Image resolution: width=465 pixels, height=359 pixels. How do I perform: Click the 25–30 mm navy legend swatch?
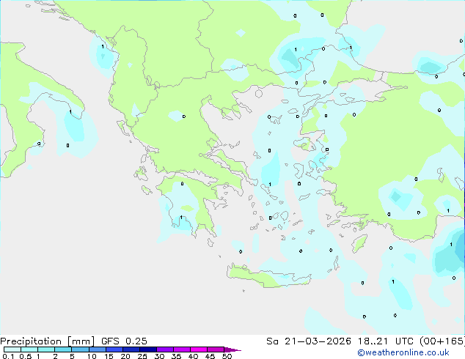click(x=147, y=349)
